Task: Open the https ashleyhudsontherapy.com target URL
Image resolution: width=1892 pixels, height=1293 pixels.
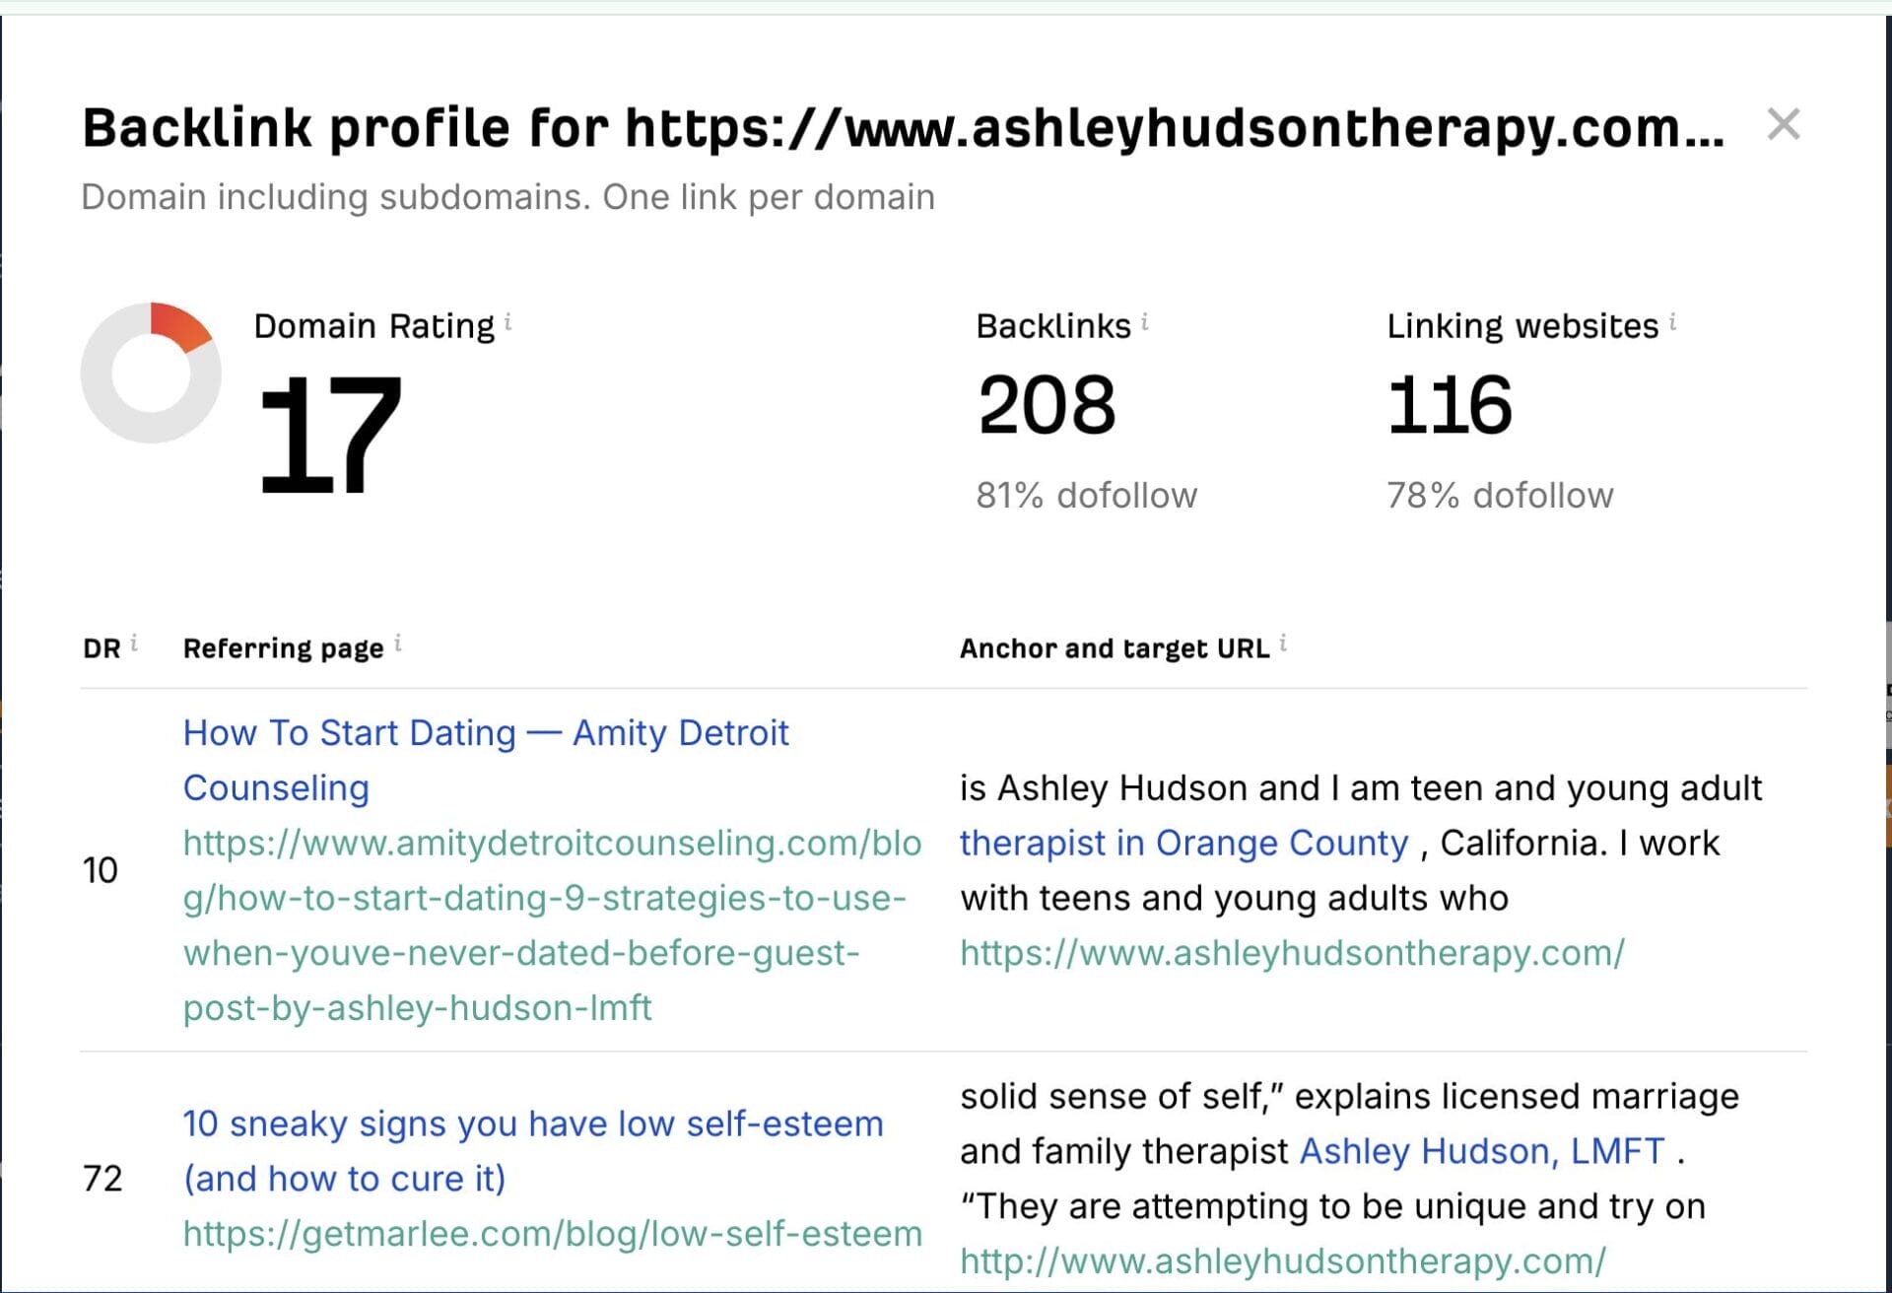Action: click(x=1292, y=953)
